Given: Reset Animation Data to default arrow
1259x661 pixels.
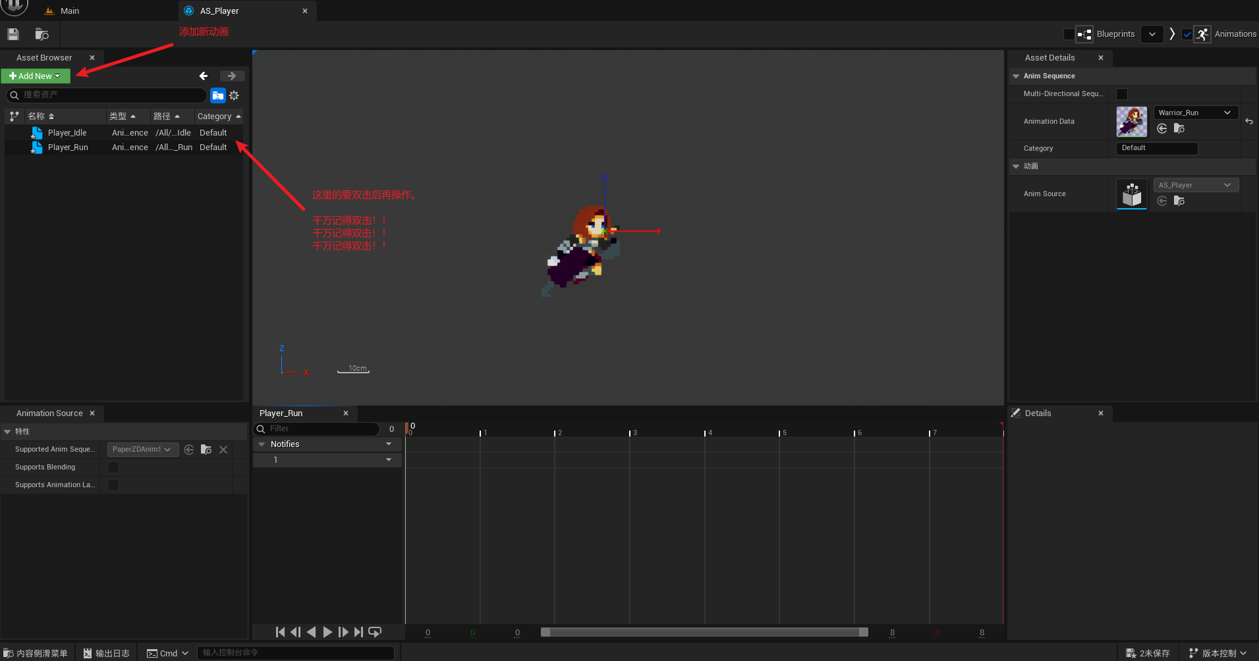Looking at the screenshot, I should [x=1248, y=122].
